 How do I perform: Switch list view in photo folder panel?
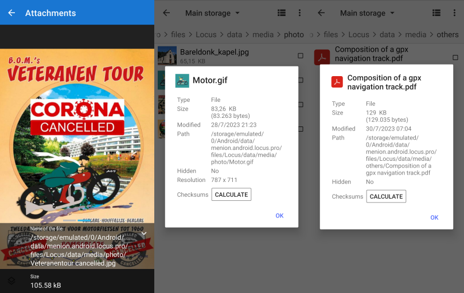[282, 13]
